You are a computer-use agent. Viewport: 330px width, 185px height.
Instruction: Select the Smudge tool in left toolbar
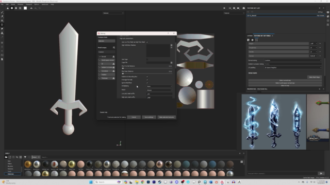(2, 29)
